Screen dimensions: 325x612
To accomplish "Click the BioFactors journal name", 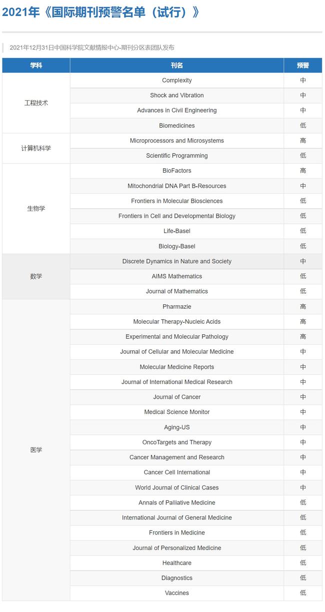I will coord(176,171).
